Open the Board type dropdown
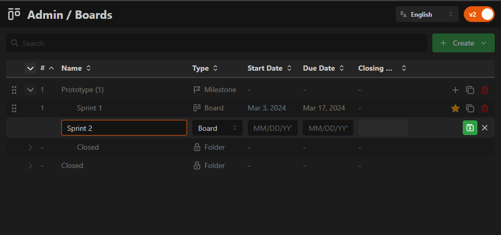The width and height of the screenshot is (501, 235). (217, 128)
